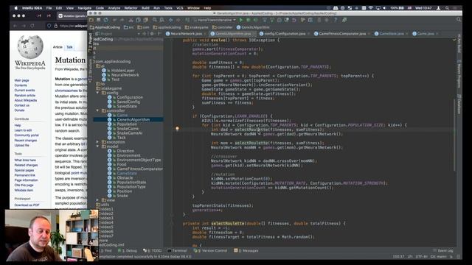Click the Wikipedia globe logo
Viewport: 472px width, 265px height.
pyautogui.click(x=30, y=47)
